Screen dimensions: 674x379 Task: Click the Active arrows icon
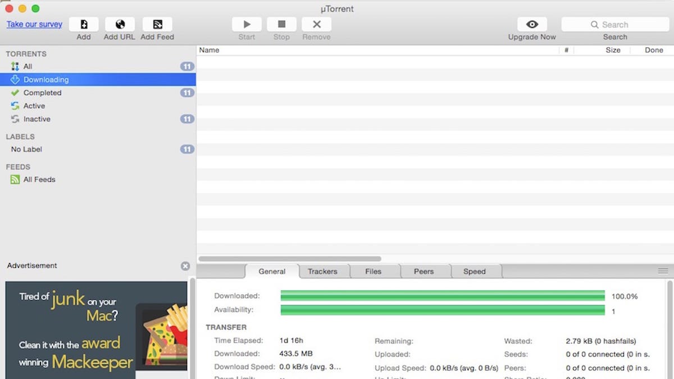tap(15, 106)
